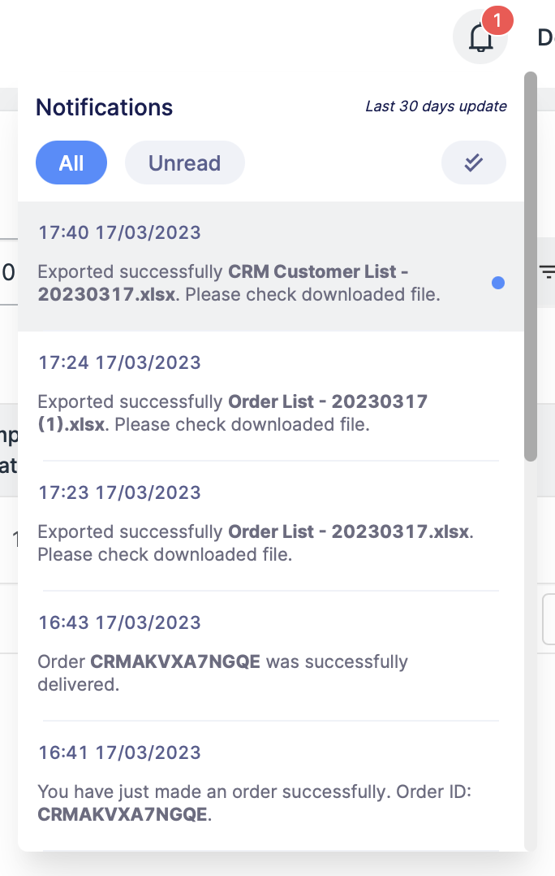Image resolution: width=555 pixels, height=876 pixels.
Task: Switch to the Unread tab
Action: (184, 163)
